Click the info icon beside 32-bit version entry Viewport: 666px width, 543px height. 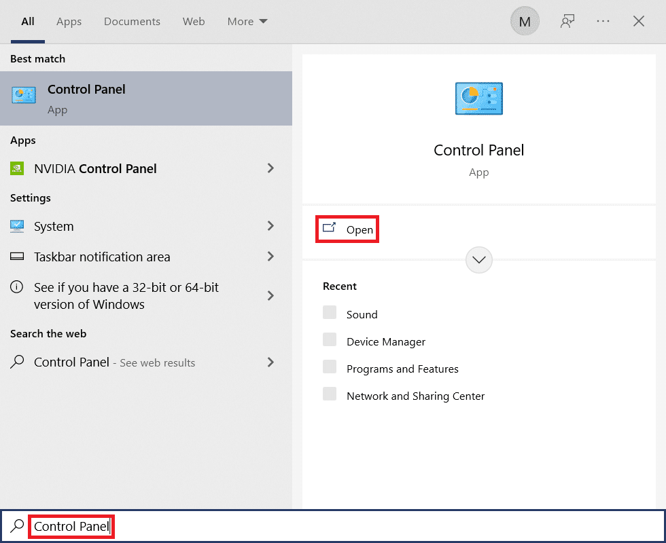[17, 287]
